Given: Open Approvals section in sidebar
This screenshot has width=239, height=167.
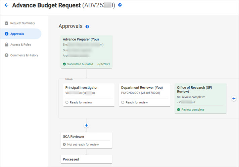Looking at the screenshot, I should pos(21,34).
